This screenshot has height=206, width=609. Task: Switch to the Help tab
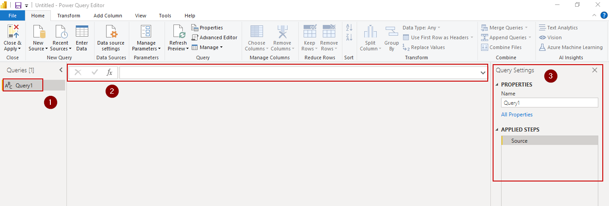[x=190, y=16]
